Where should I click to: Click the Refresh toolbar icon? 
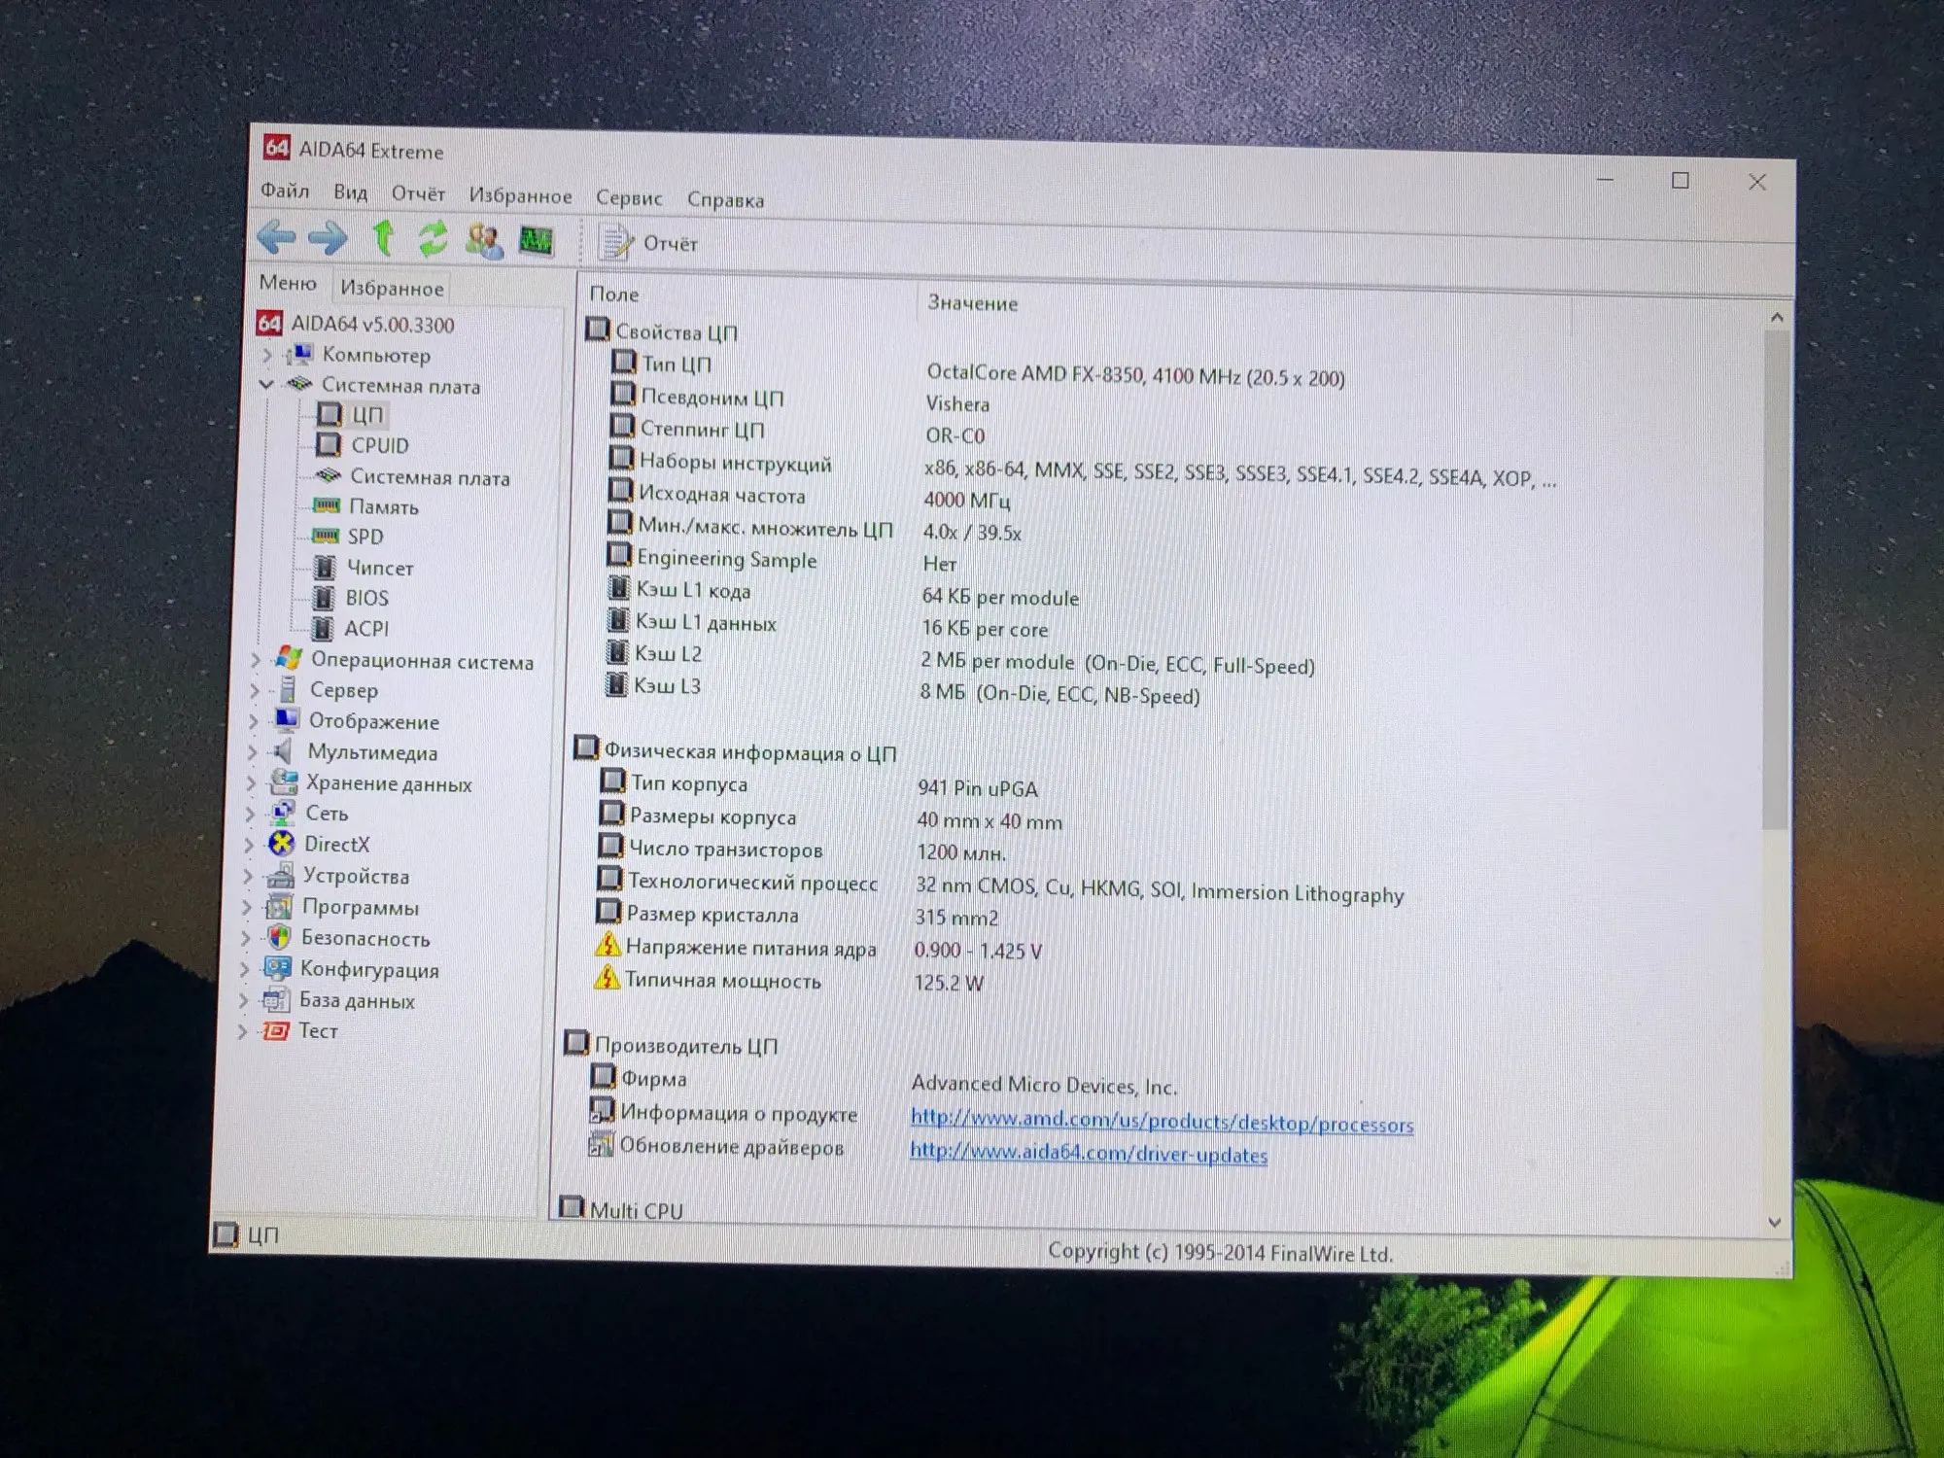(x=433, y=238)
